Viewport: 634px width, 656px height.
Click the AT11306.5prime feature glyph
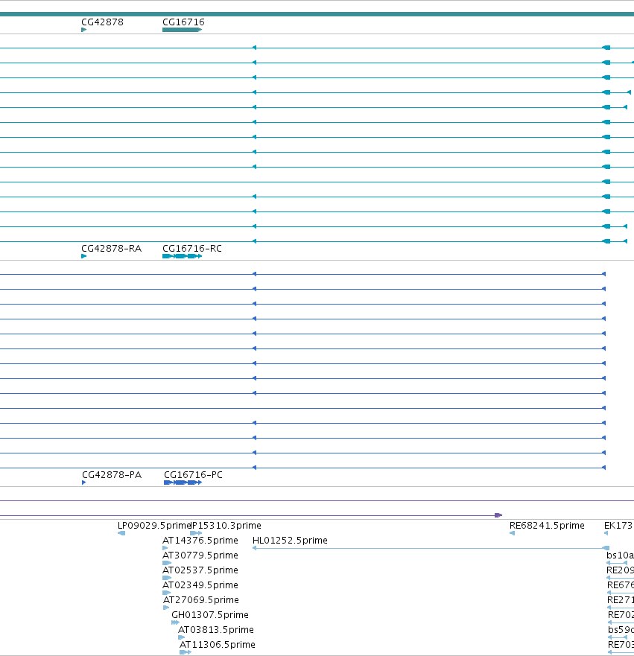[x=186, y=652]
